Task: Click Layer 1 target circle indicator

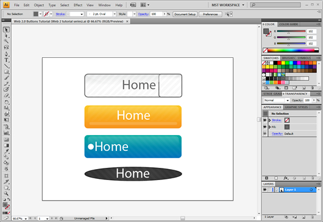Action: [311, 190]
